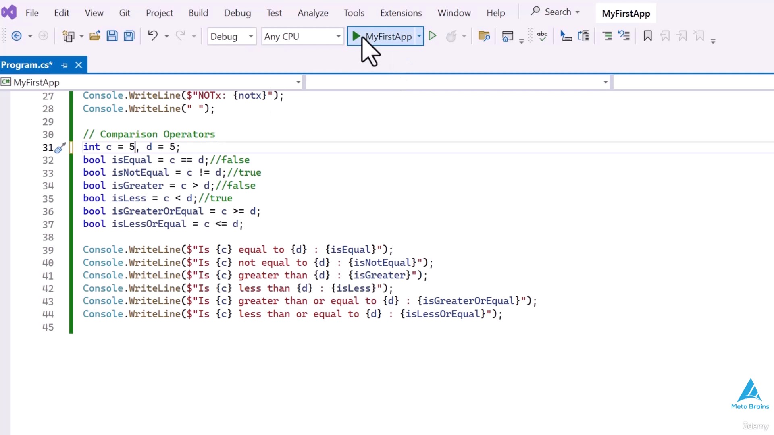Click line number 45 in the gutter
This screenshot has width=774, height=435.
pyautogui.click(x=48, y=327)
